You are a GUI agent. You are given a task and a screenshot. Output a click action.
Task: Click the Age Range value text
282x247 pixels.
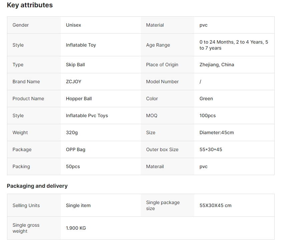coord(234,45)
